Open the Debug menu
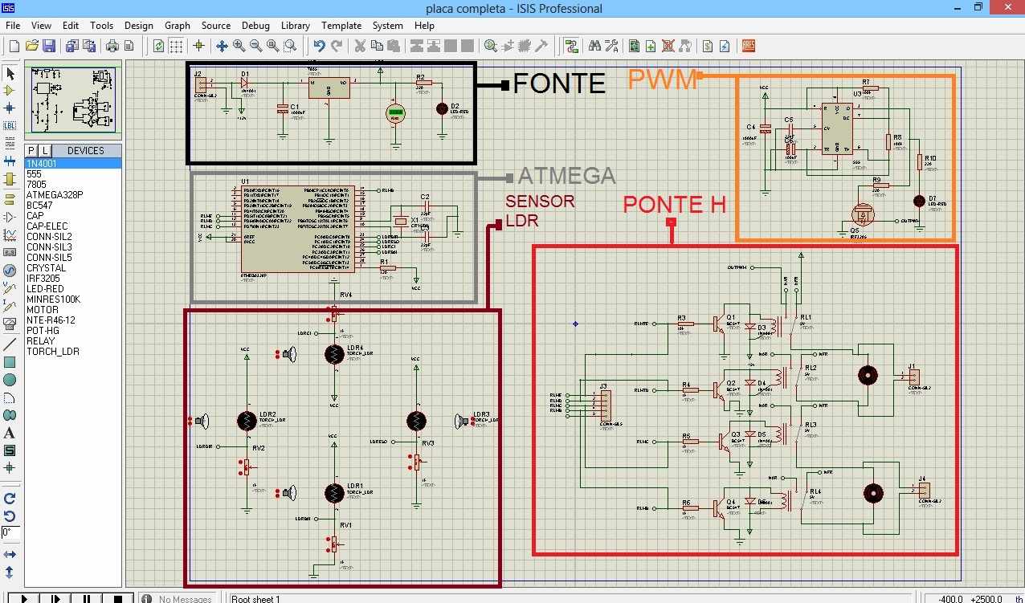Image resolution: width=1025 pixels, height=603 pixels. (x=255, y=26)
